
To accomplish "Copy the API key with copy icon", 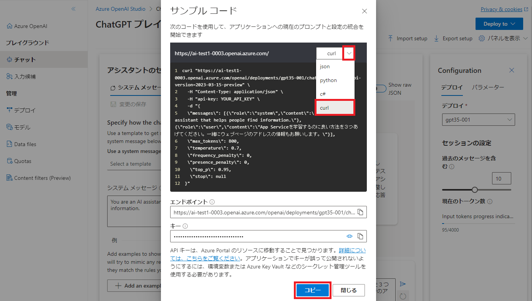I will tap(360, 236).
